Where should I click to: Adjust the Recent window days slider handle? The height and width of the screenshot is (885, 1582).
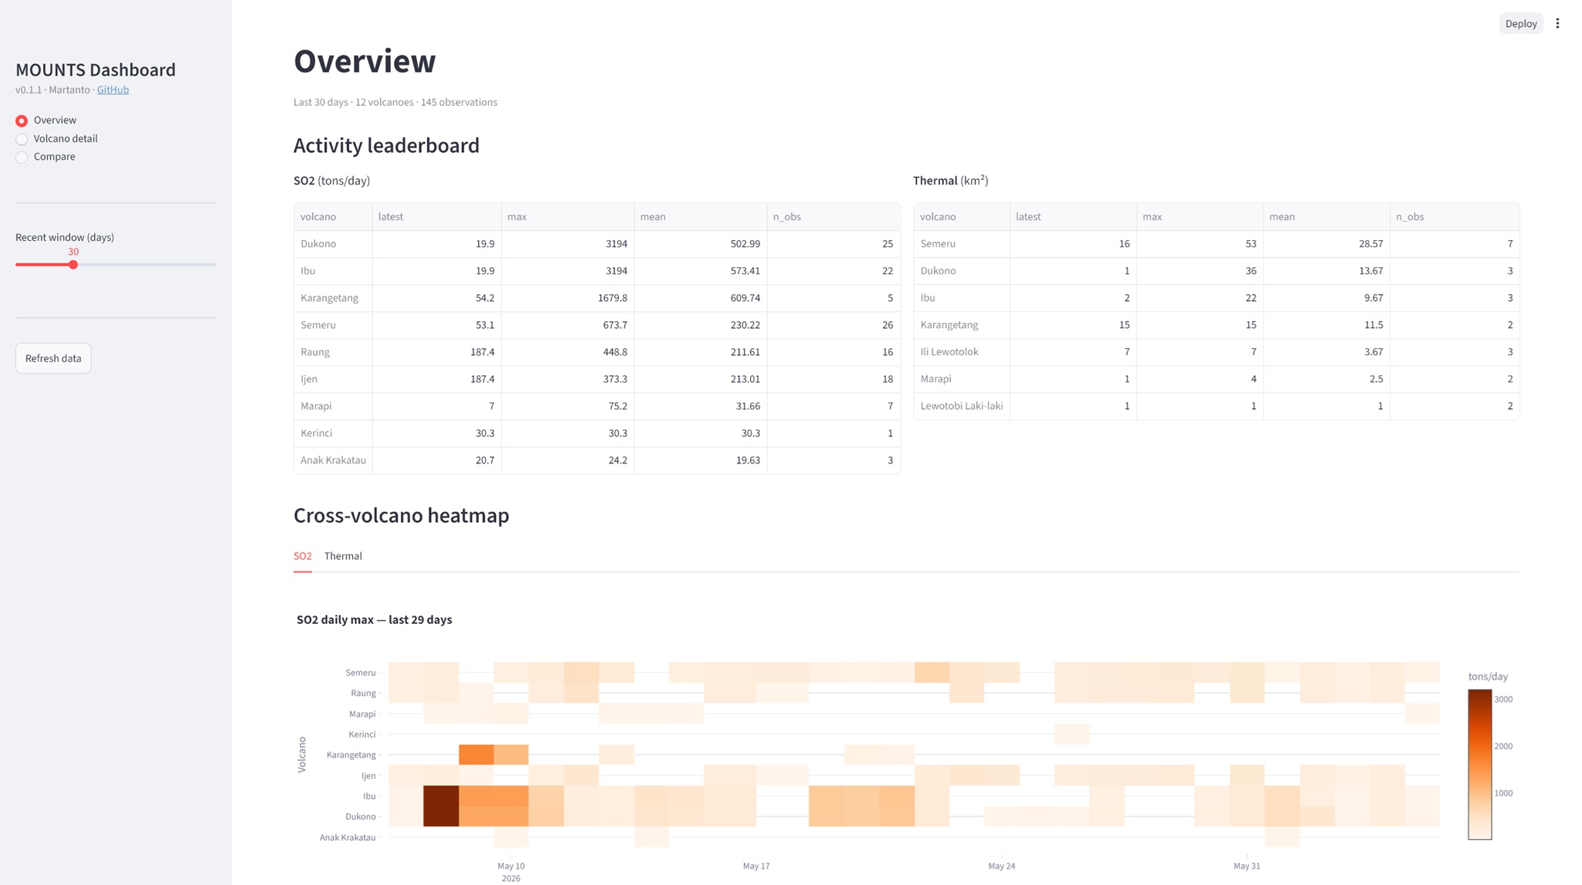point(73,265)
